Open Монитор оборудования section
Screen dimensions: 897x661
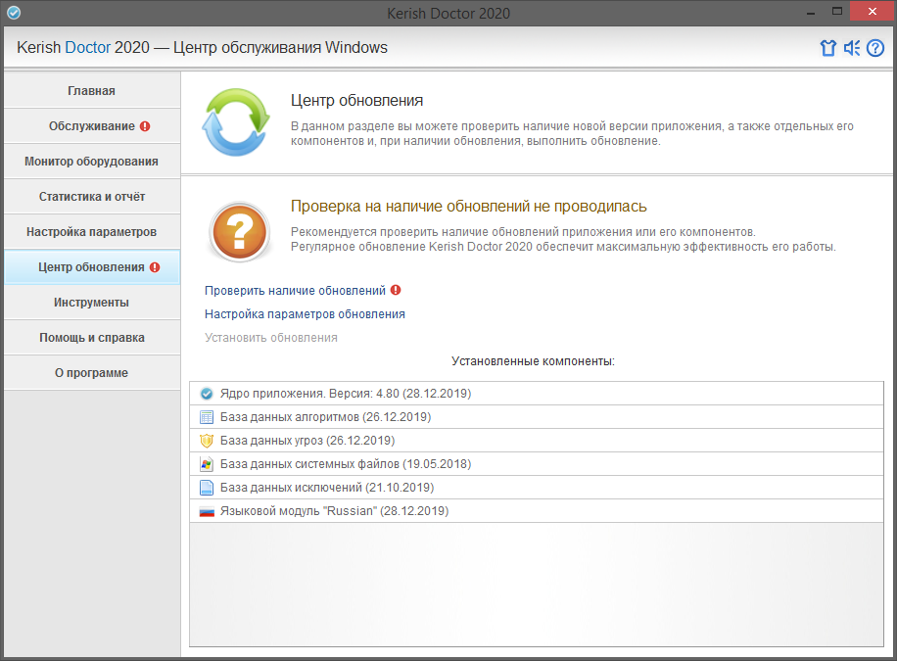click(92, 162)
